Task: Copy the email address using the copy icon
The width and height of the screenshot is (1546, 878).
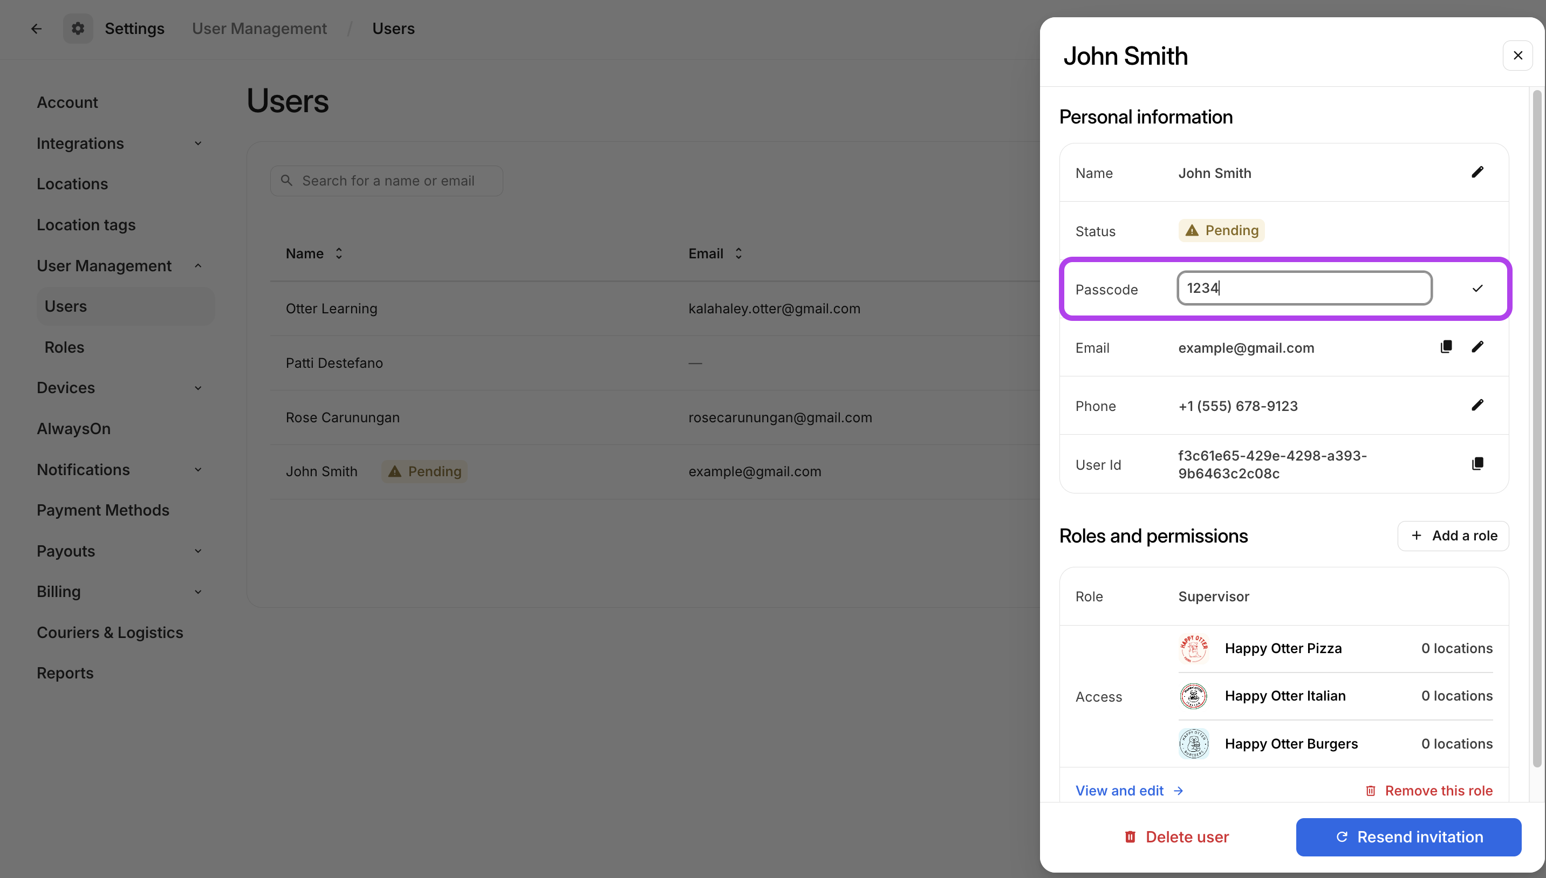Action: (x=1445, y=347)
